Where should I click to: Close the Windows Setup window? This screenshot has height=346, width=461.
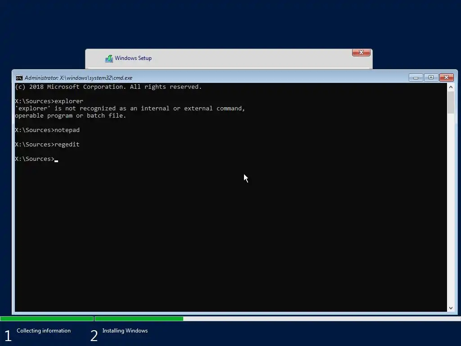(361, 52)
